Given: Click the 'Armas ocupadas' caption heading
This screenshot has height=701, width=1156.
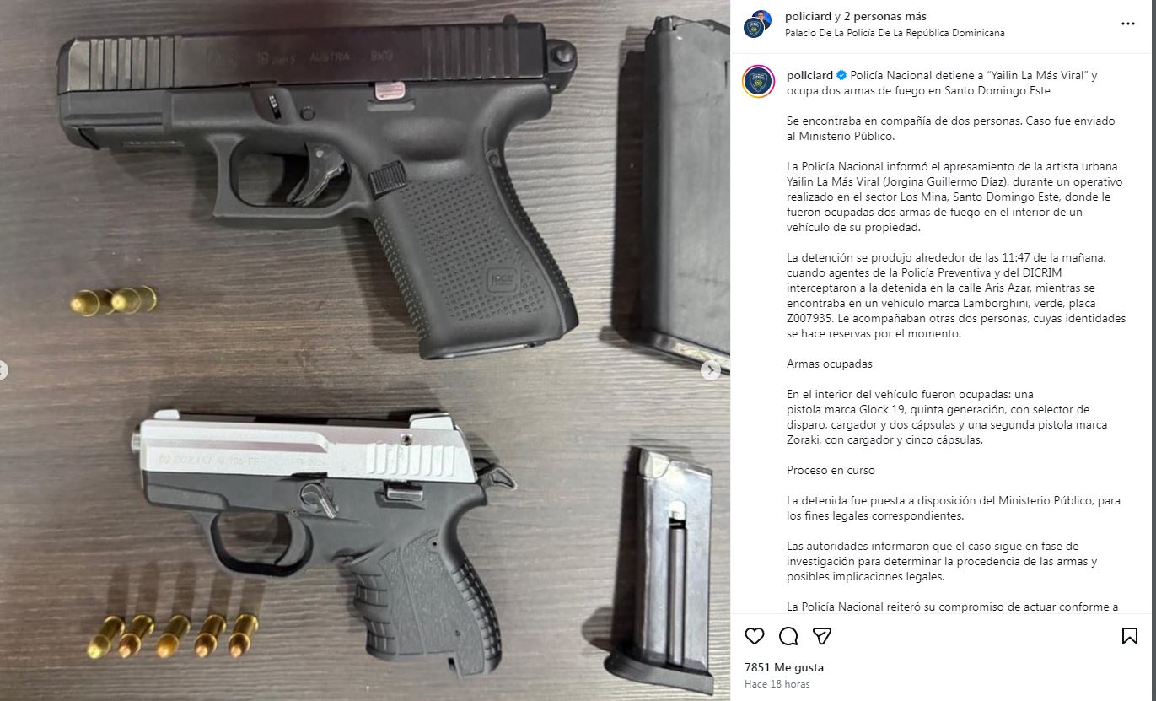Looking at the screenshot, I should 829,364.
